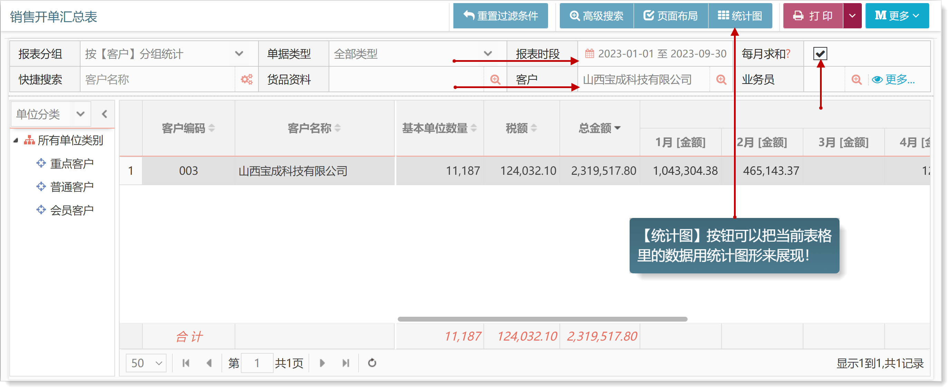Click the next page arrow

pyautogui.click(x=322, y=363)
